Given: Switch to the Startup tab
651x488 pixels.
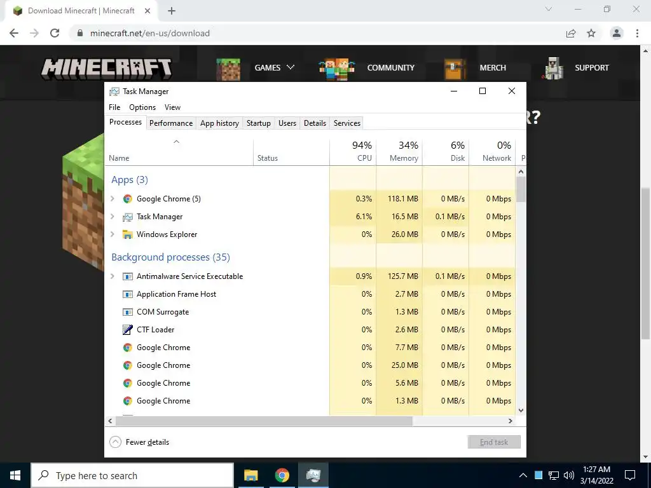Looking at the screenshot, I should 258,123.
